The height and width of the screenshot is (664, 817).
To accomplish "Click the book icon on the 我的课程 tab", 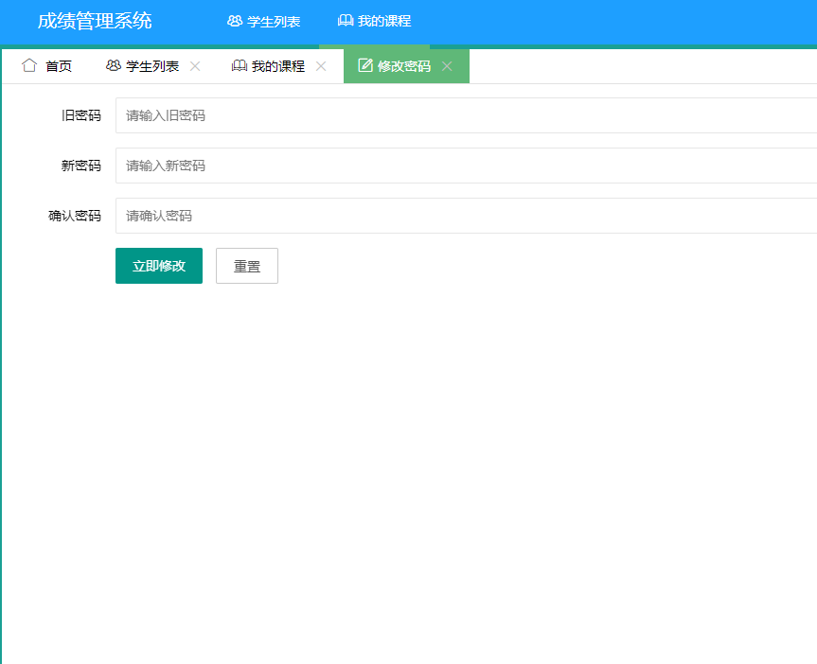I will point(238,66).
